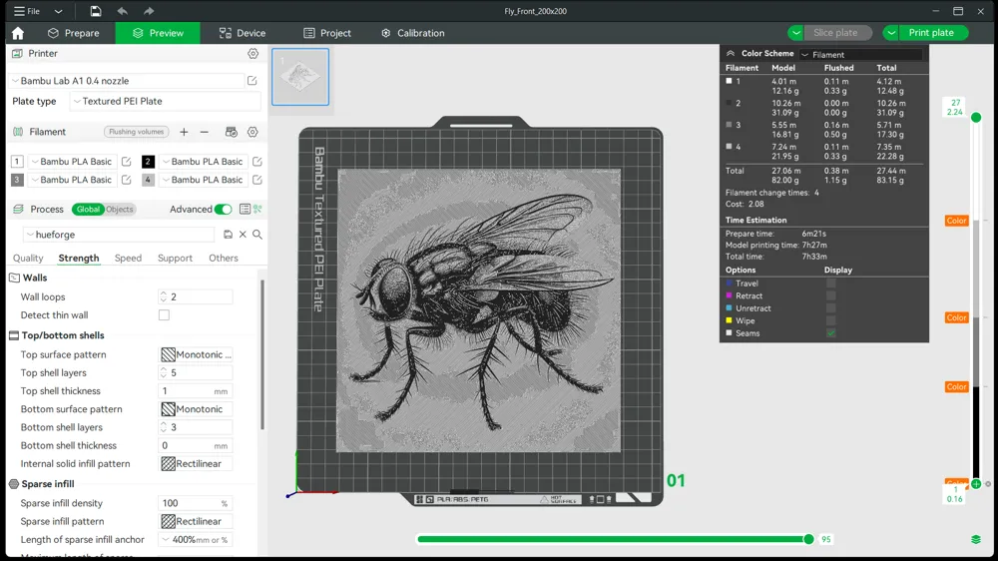This screenshot has height=561, width=998.
Task: Open the Sparse infill pattern dropdown
Action: click(x=196, y=521)
